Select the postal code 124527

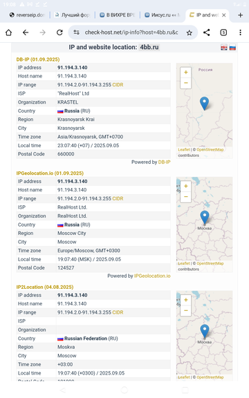coord(66,268)
